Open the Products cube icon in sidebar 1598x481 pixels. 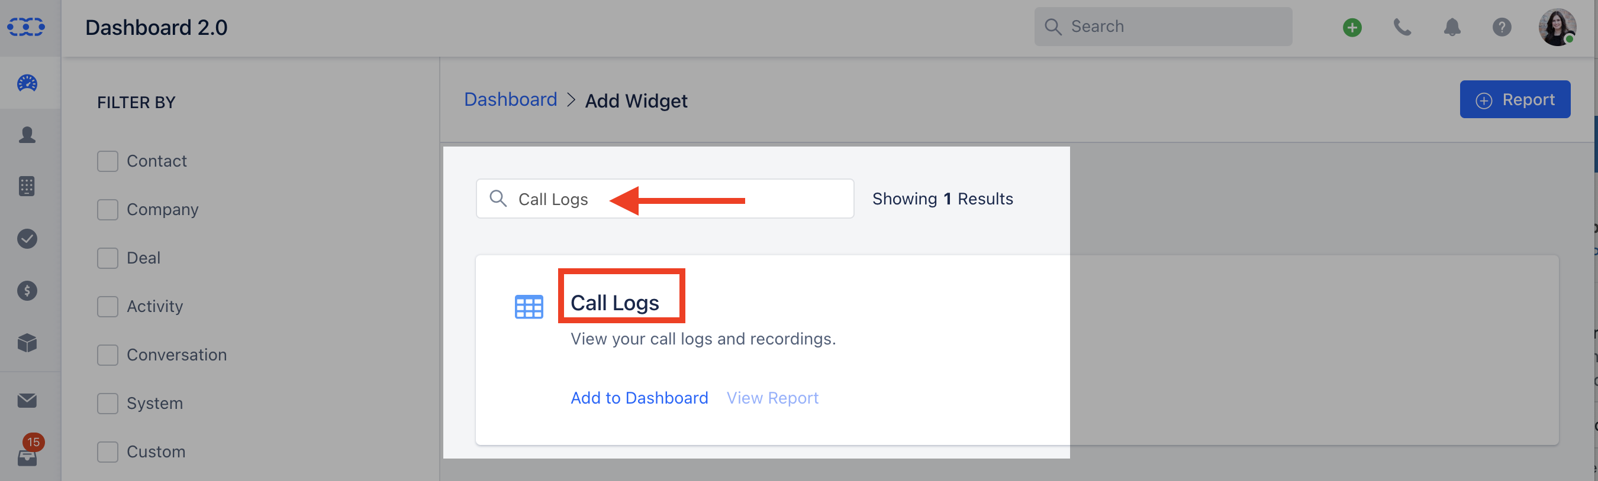click(27, 342)
